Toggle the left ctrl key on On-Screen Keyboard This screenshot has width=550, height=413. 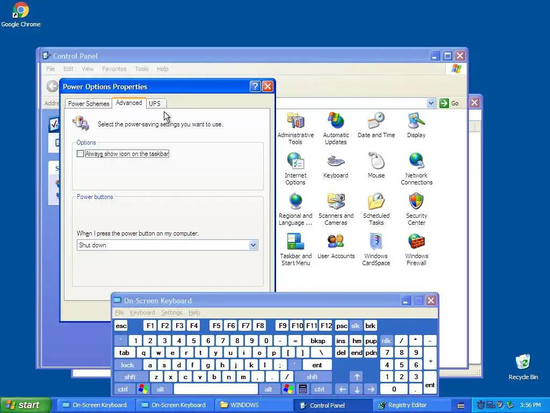[x=123, y=389]
